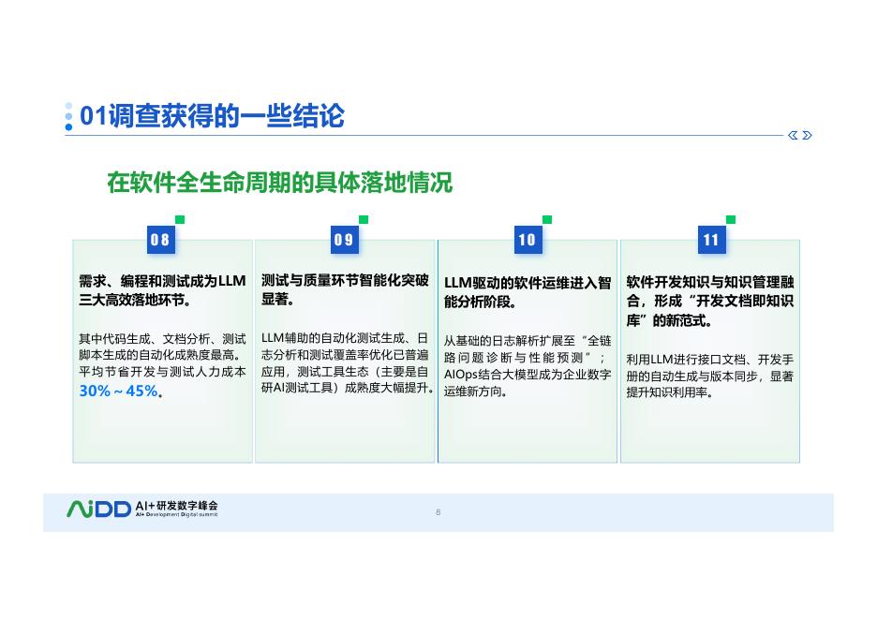Click the right double-chevron navigation arrow
The width and height of the screenshot is (877, 620).
[x=807, y=135]
